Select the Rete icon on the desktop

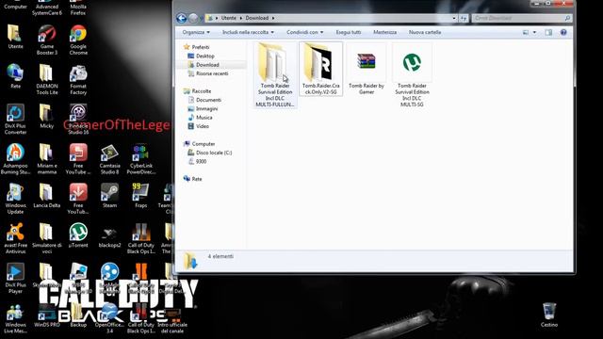15,76
